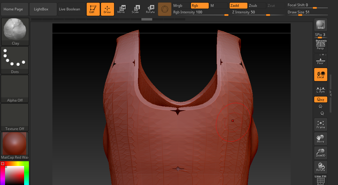This screenshot has width=338, height=185.
Task: Click the Rotate navigation icon on right shelf
Action: point(320,167)
